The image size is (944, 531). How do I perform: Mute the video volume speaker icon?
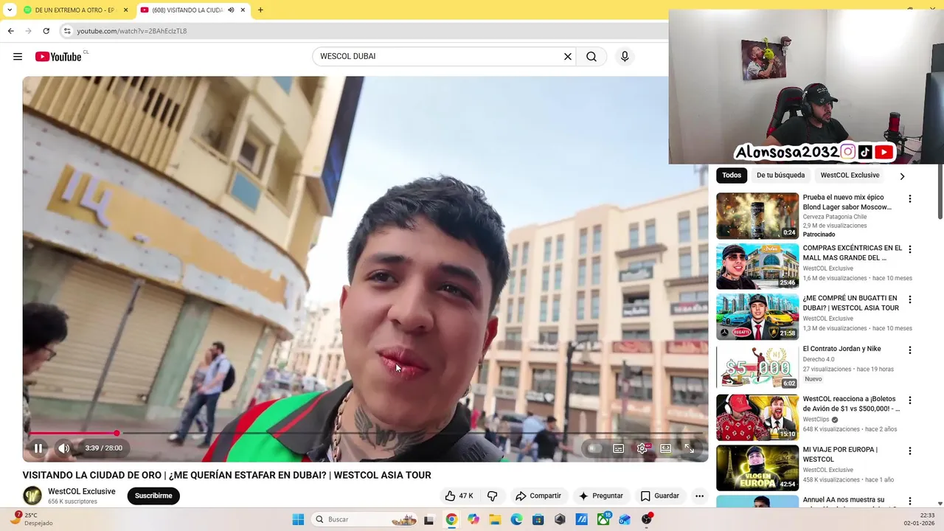(x=64, y=448)
